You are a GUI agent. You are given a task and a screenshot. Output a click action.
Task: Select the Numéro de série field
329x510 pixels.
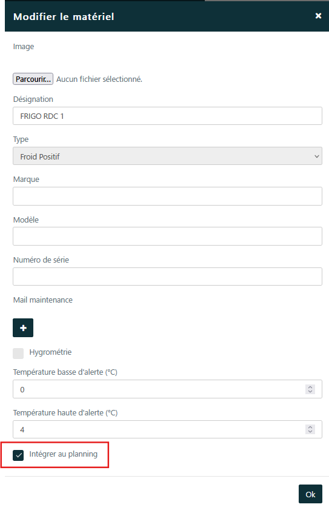pyautogui.click(x=167, y=277)
